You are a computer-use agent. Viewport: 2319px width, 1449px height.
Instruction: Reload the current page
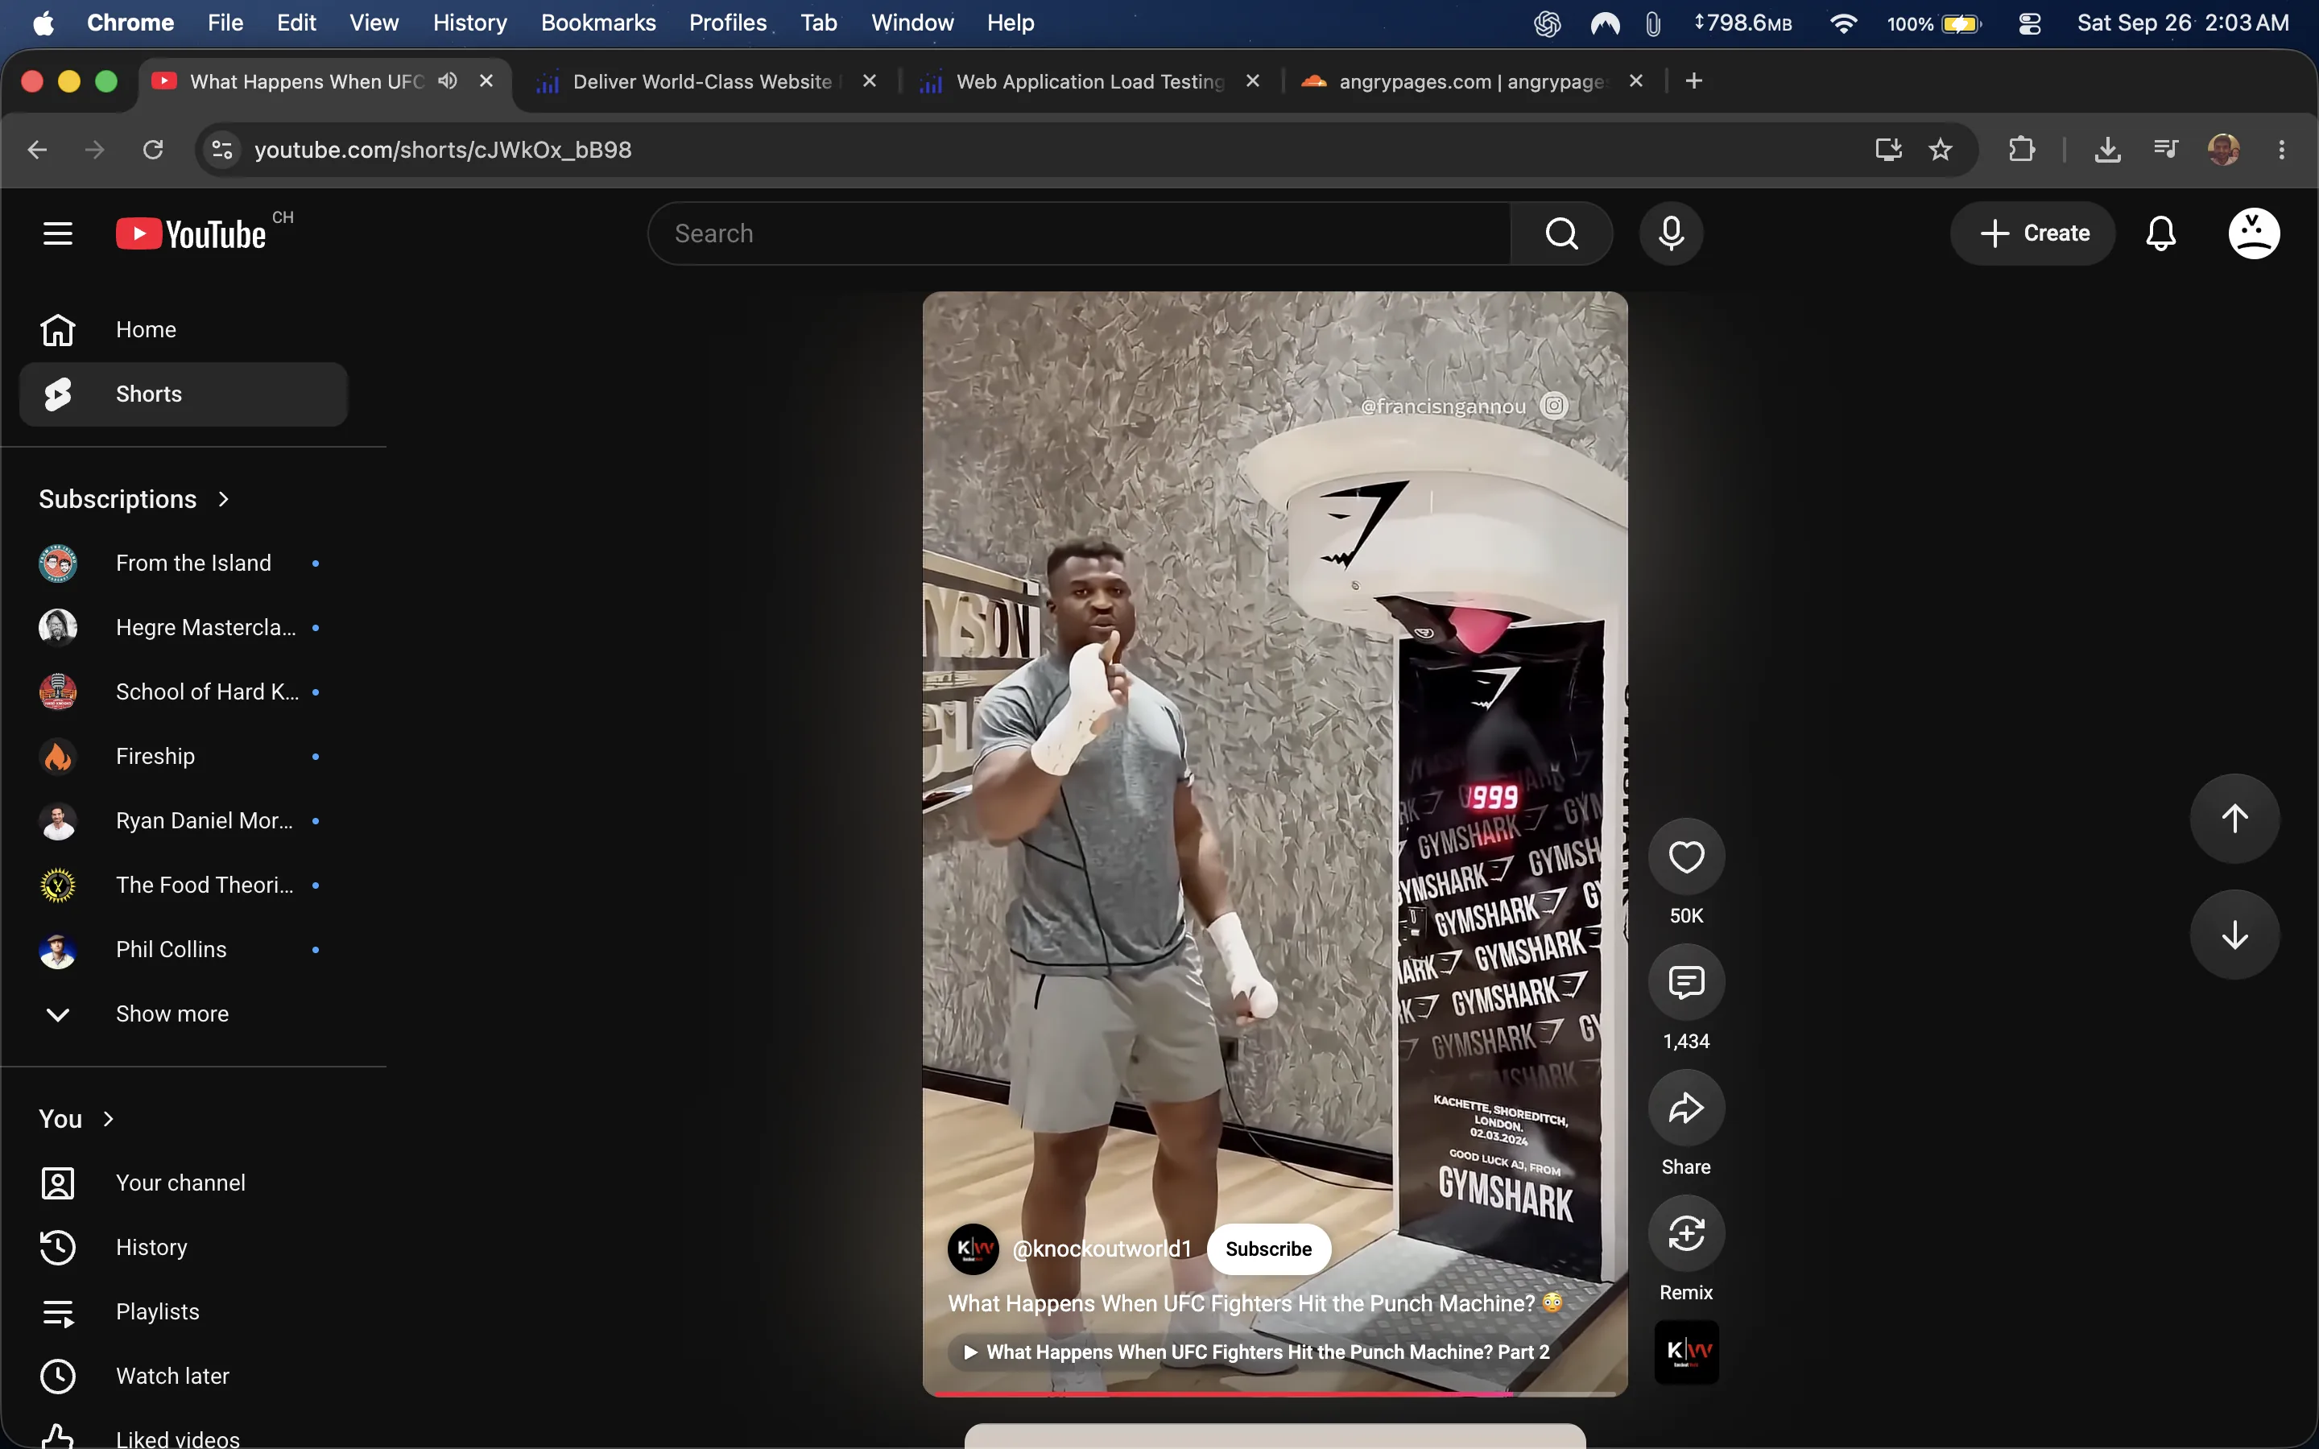click(153, 150)
